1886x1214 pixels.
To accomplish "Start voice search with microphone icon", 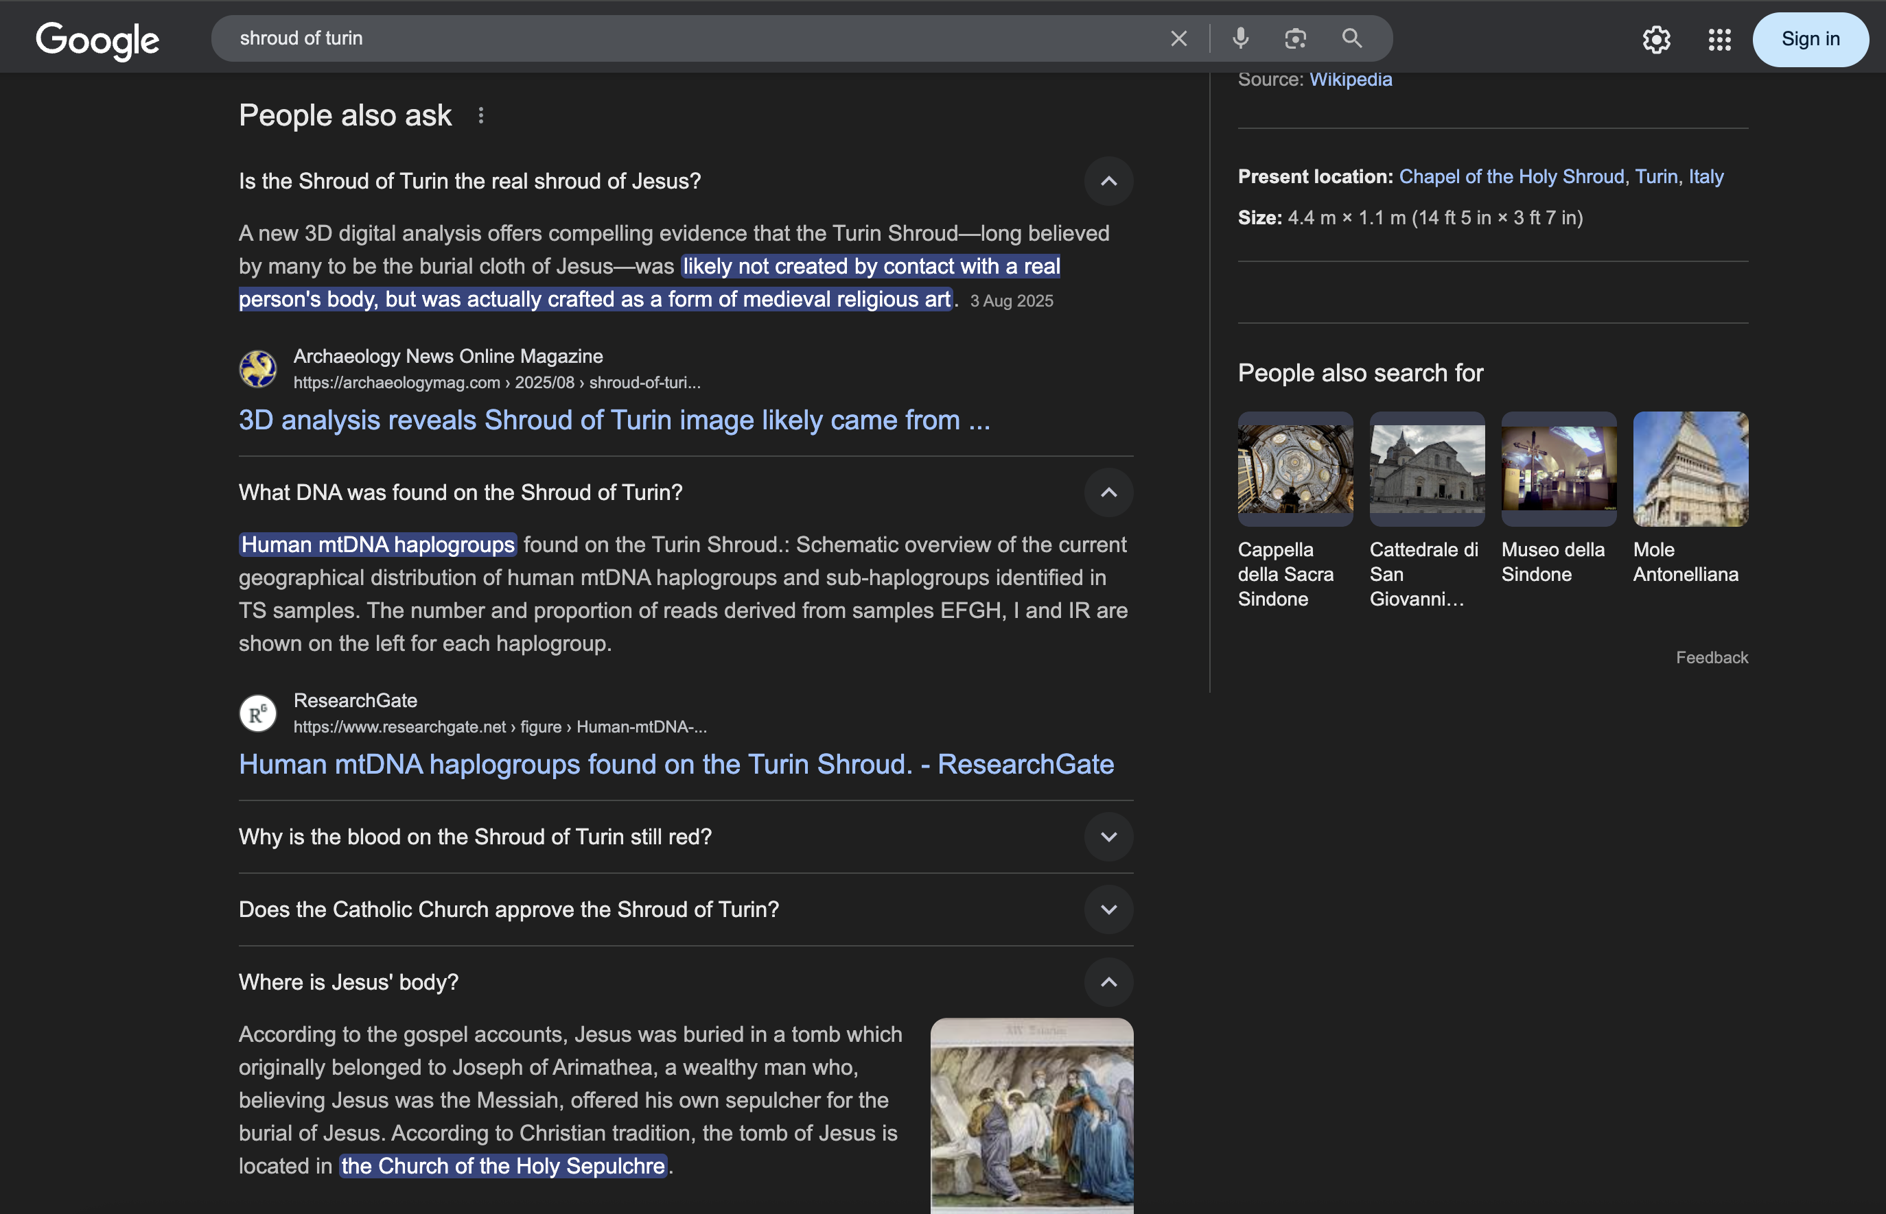I will [1241, 38].
